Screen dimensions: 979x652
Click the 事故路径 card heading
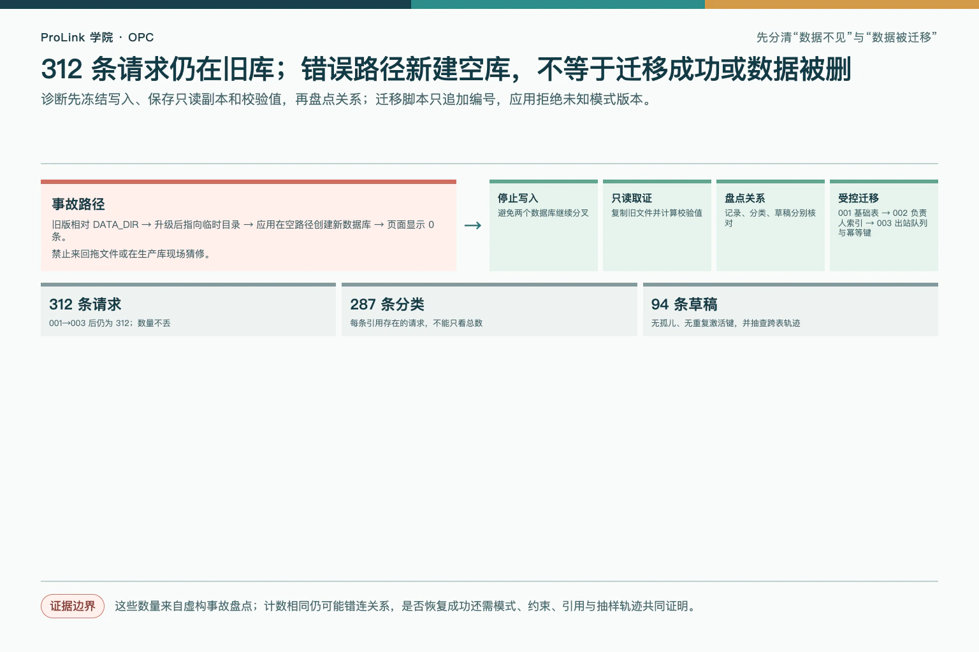coord(78,204)
